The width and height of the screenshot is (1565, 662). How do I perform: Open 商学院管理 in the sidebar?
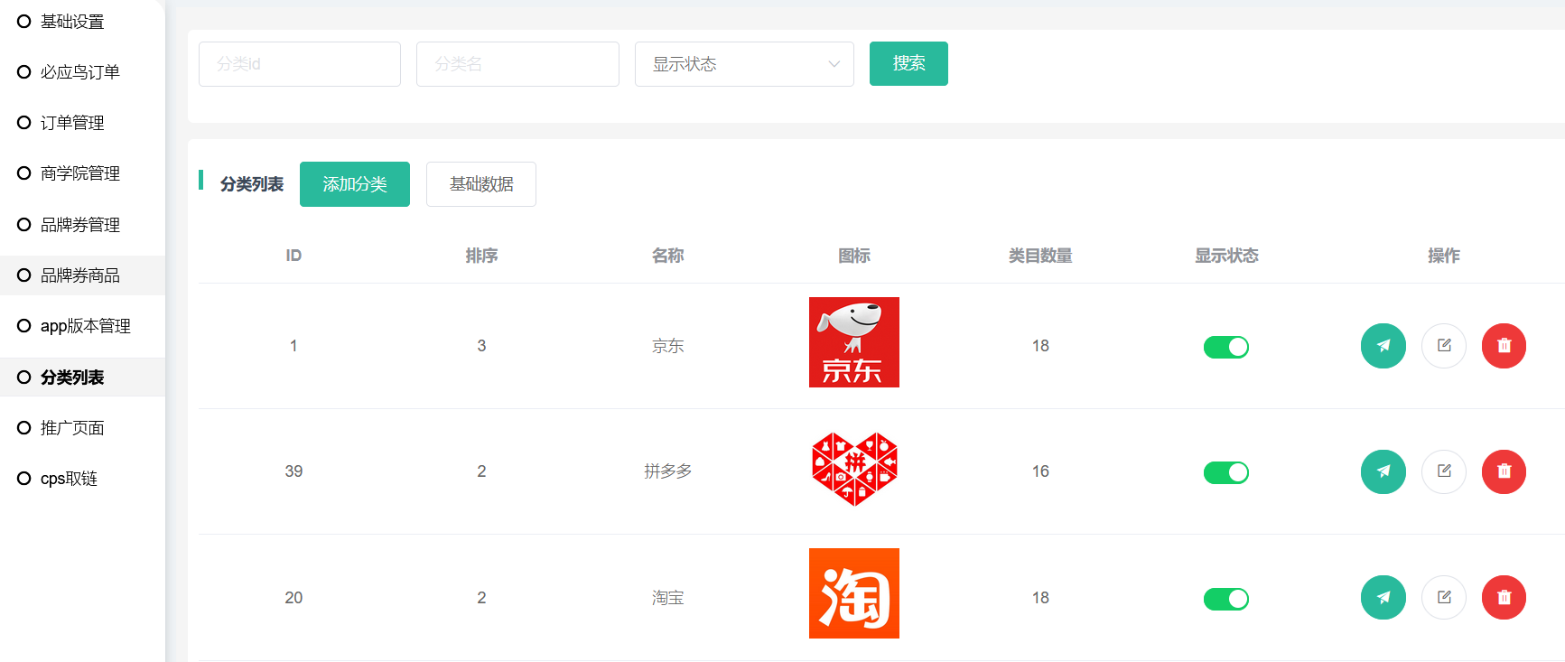[x=82, y=172]
